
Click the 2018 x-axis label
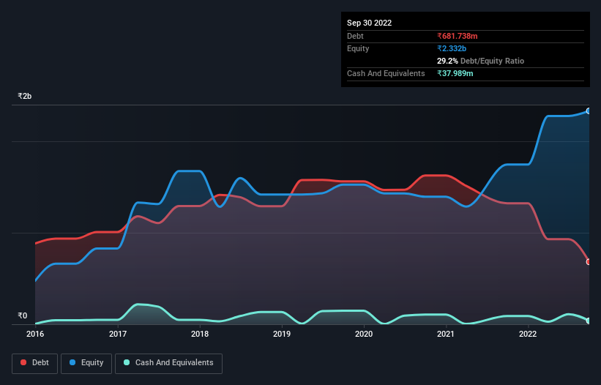[200, 334]
